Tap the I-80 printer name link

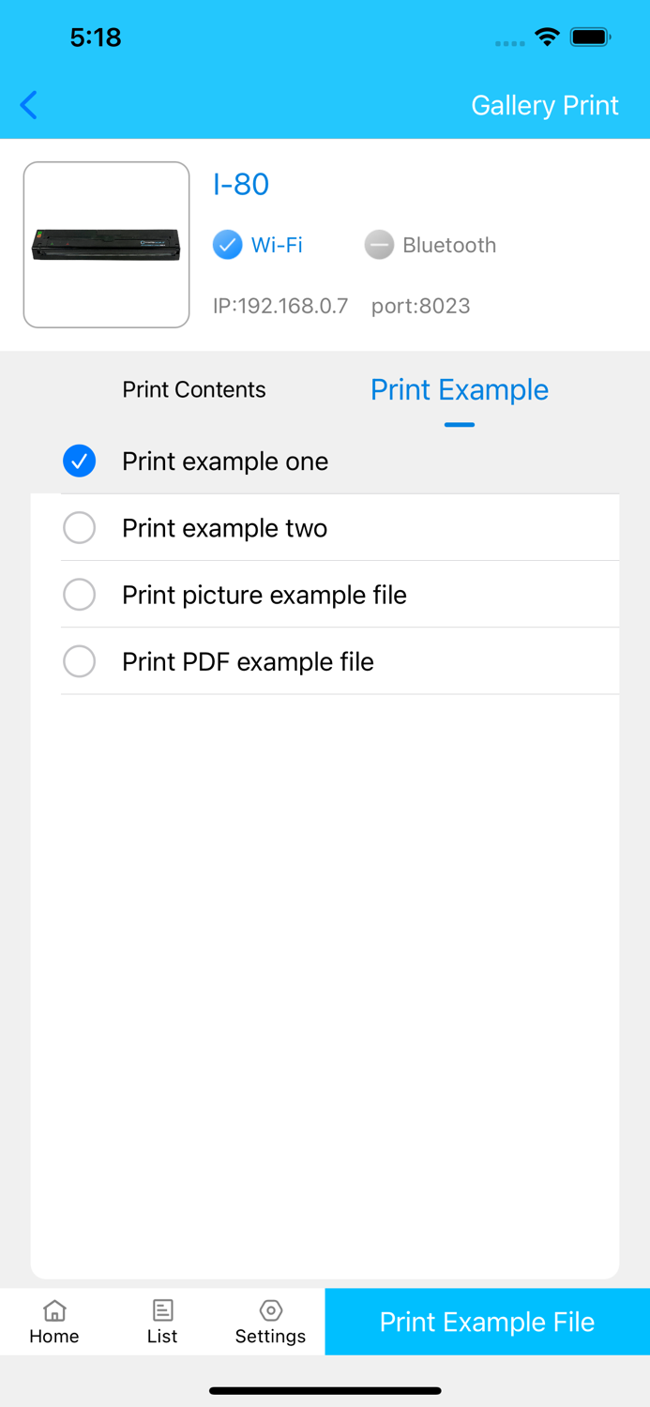click(241, 185)
